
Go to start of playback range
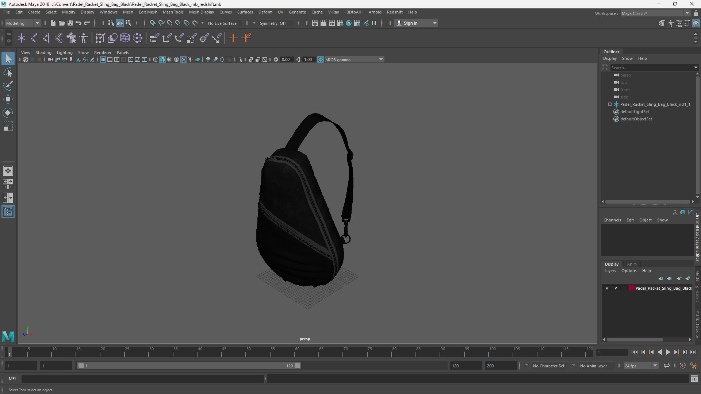[x=634, y=352]
